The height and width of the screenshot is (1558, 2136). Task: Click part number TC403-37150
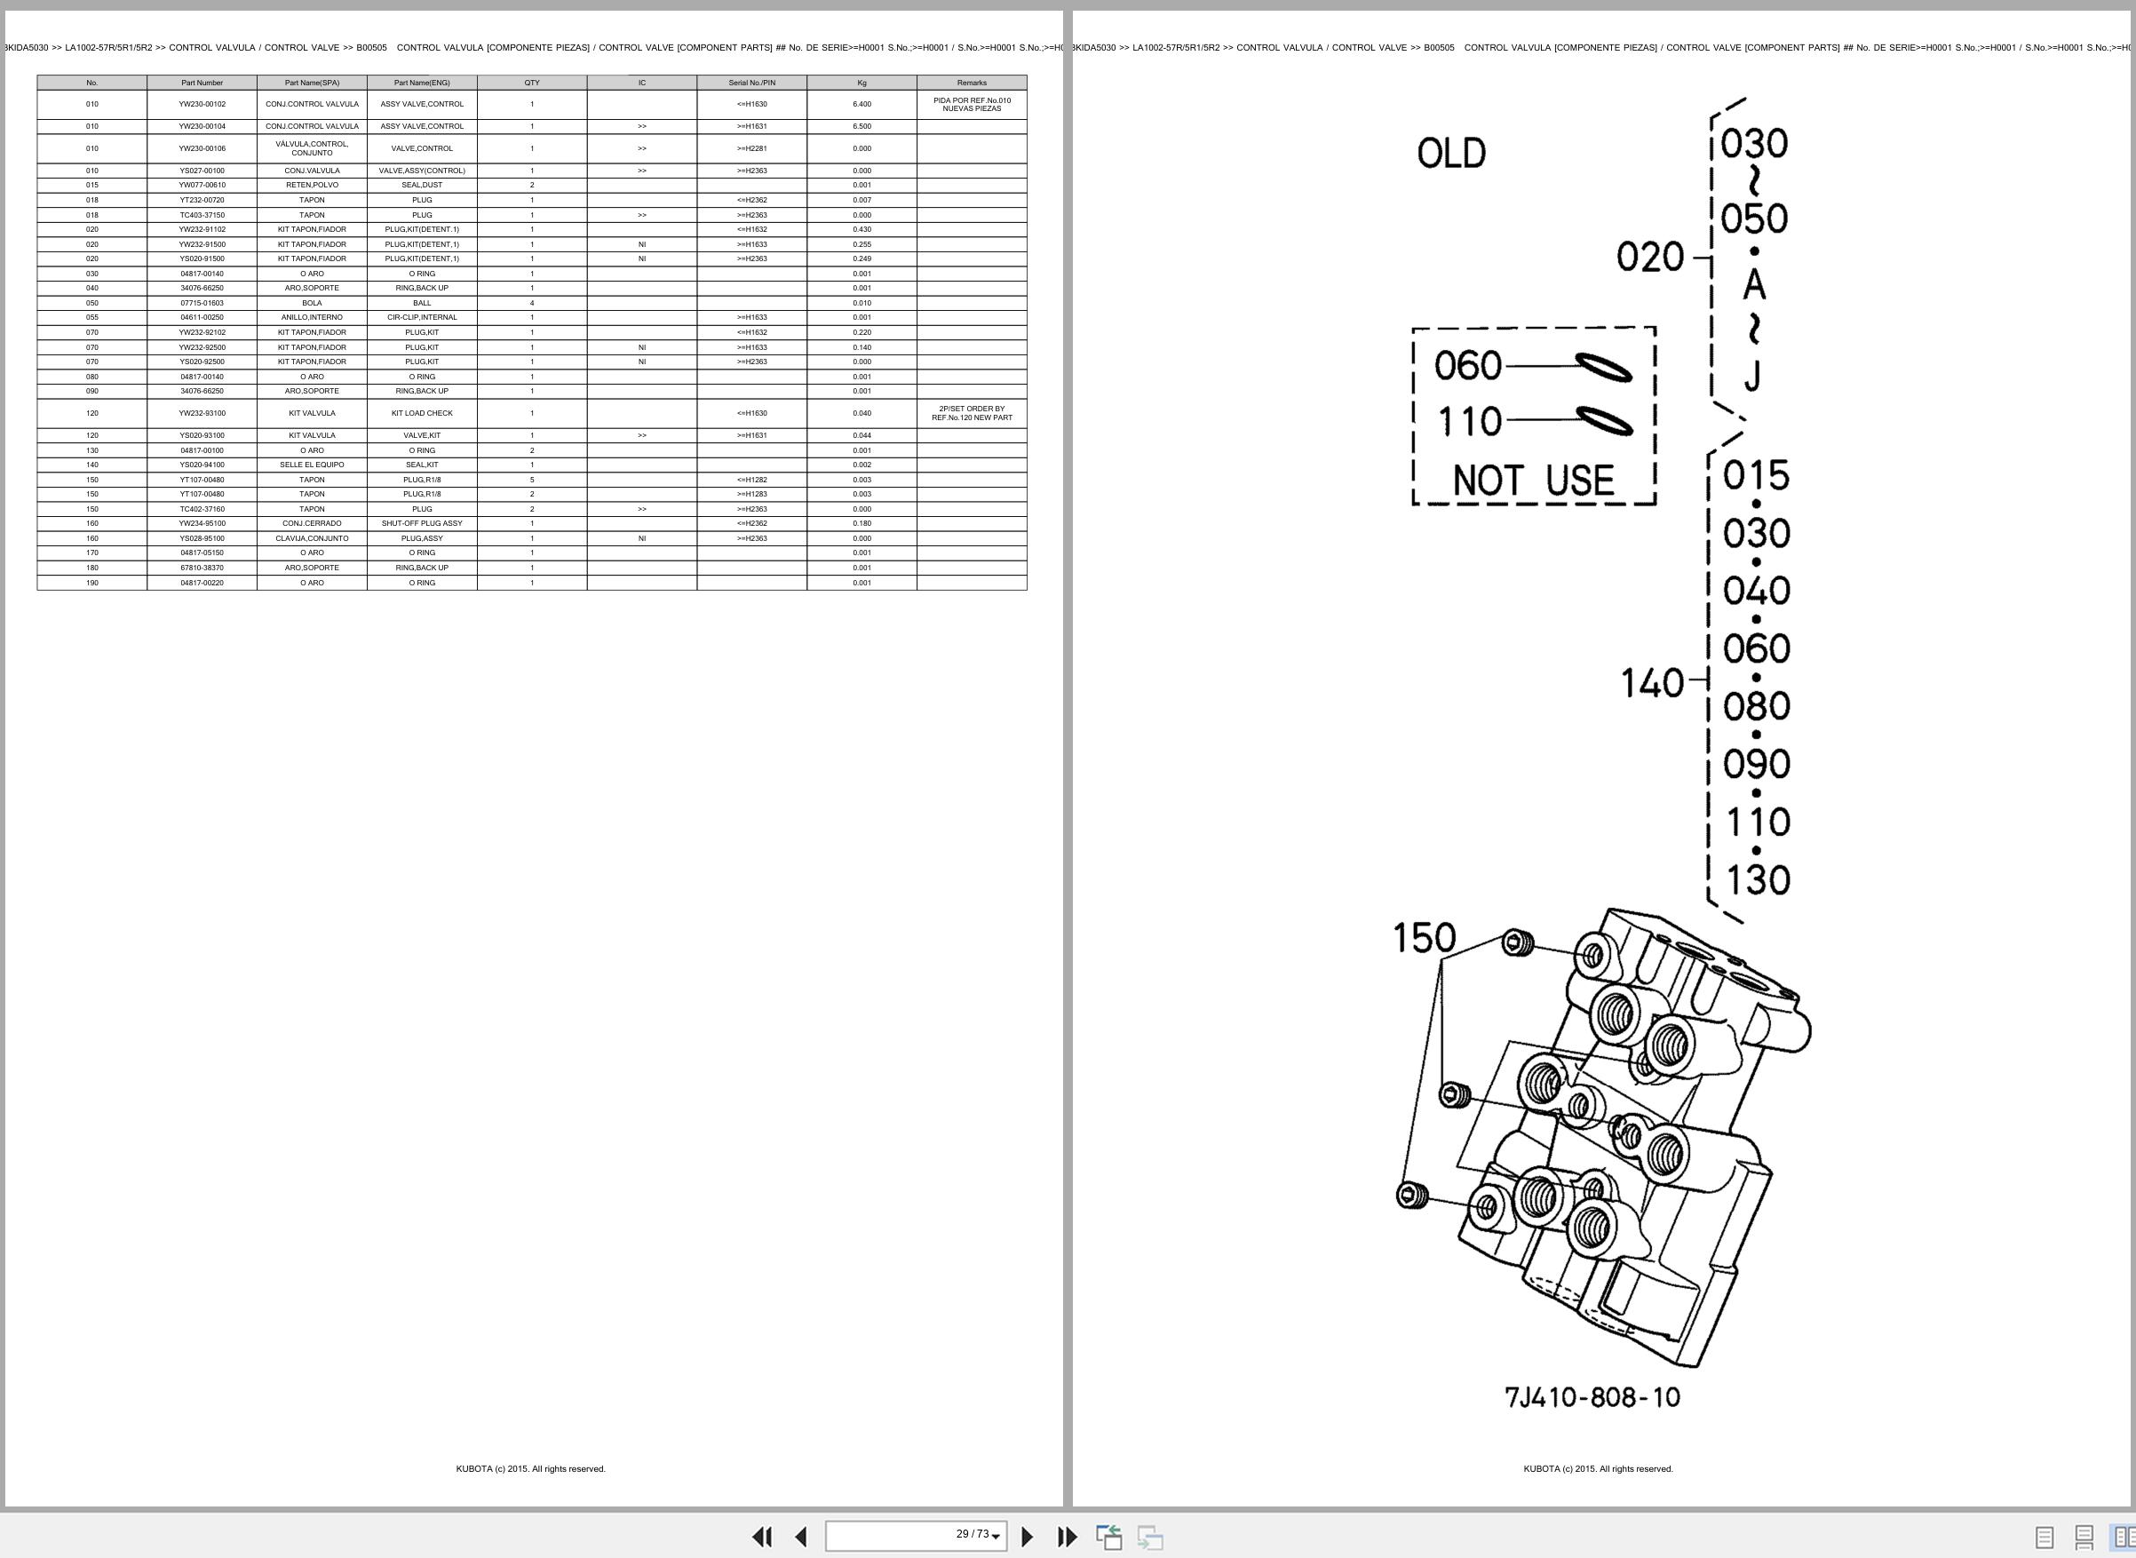point(202,215)
